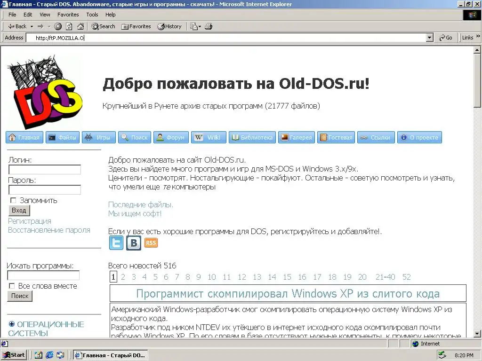
Task: Open the Файлы navigation tab
Action: point(63,137)
